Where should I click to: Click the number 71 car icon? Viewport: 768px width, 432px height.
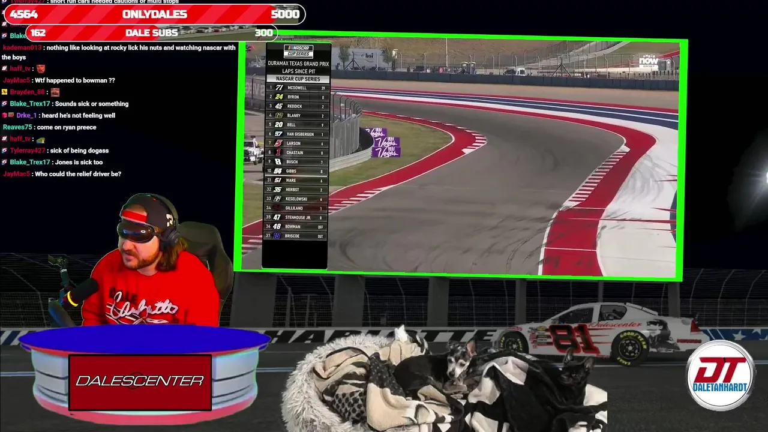point(278,88)
